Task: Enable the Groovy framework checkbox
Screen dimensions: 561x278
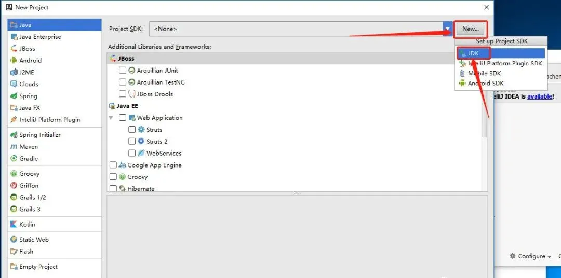Action: (x=113, y=177)
